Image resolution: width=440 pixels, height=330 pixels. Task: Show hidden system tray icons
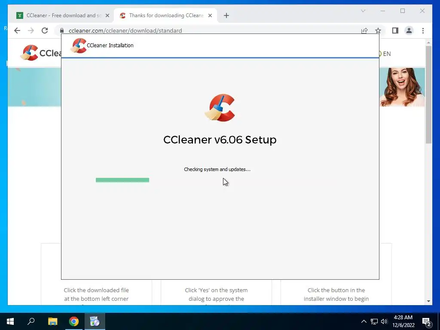coord(364,321)
